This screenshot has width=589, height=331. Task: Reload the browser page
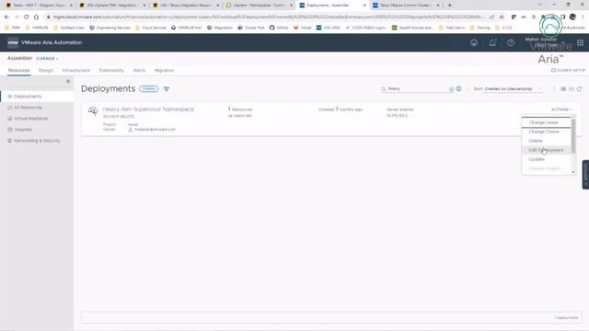click(x=27, y=17)
